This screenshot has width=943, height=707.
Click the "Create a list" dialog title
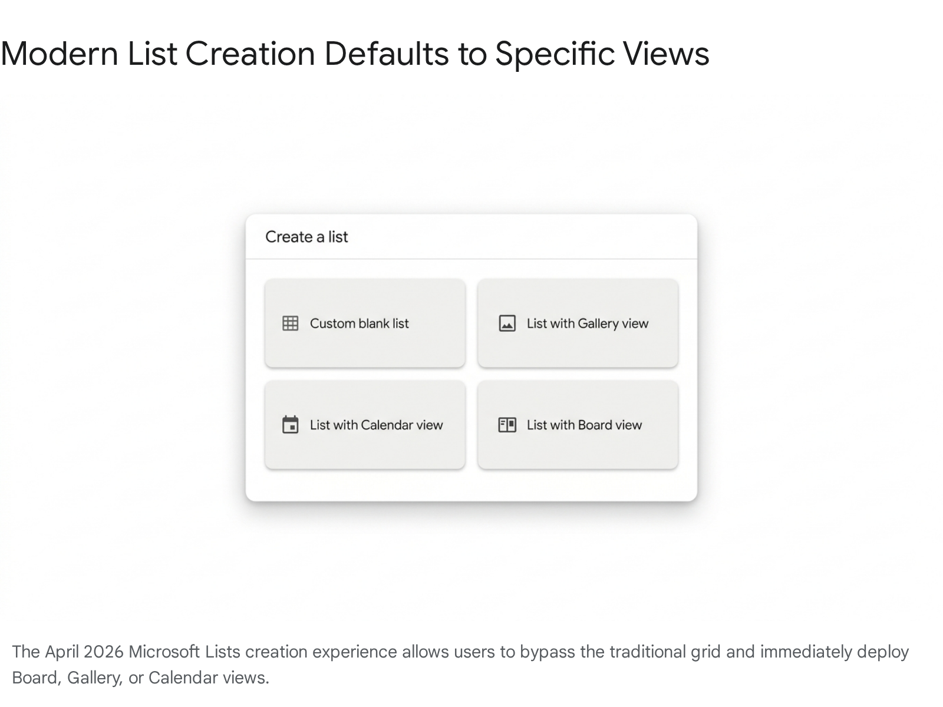click(306, 237)
